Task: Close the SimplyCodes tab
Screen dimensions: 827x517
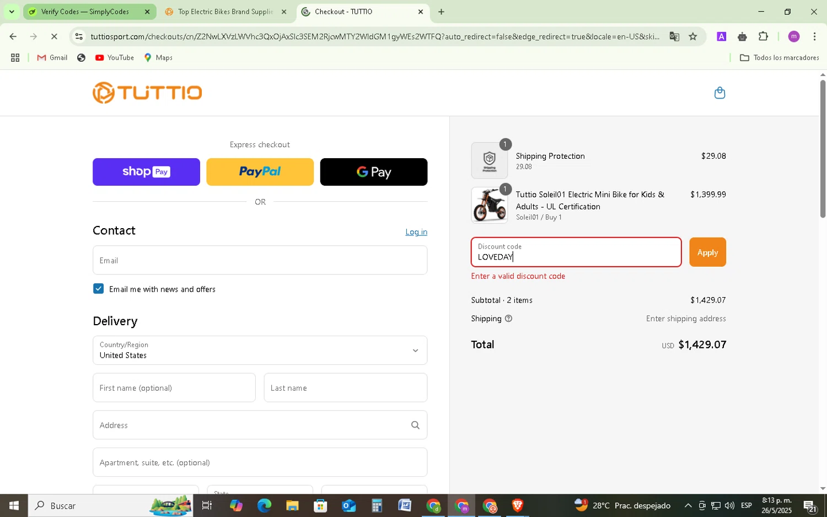Action: [x=147, y=12]
